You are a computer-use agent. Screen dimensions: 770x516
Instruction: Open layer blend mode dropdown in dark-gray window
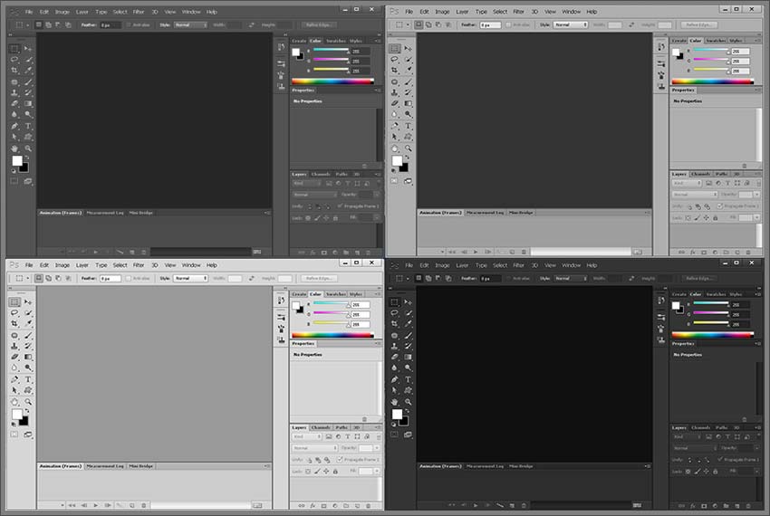click(x=314, y=195)
